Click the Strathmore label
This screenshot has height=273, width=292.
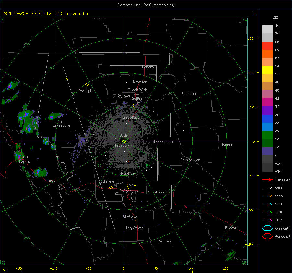click(x=158, y=192)
